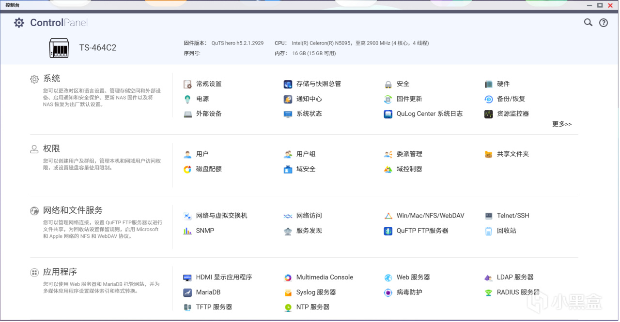Open the 备份/恢复 backup restore icon

[x=489, y=99]
